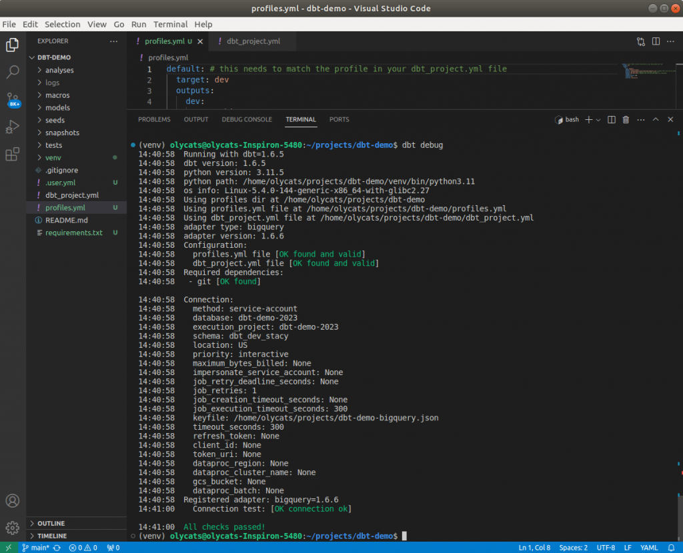
Task: Open terminal panel more actions ellipsis
Action: point(641,120)
